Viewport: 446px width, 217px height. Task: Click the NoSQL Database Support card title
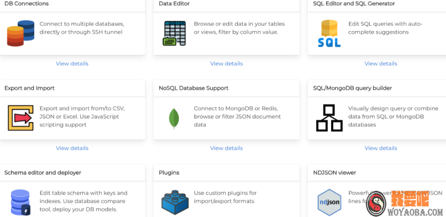193,88
